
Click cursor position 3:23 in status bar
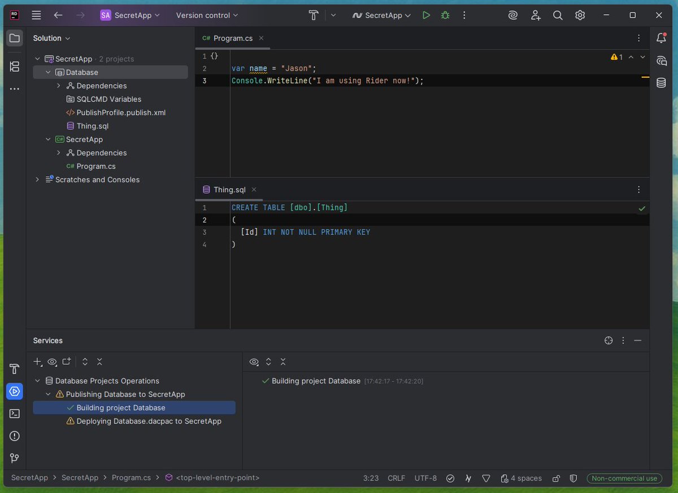point(371,478)
